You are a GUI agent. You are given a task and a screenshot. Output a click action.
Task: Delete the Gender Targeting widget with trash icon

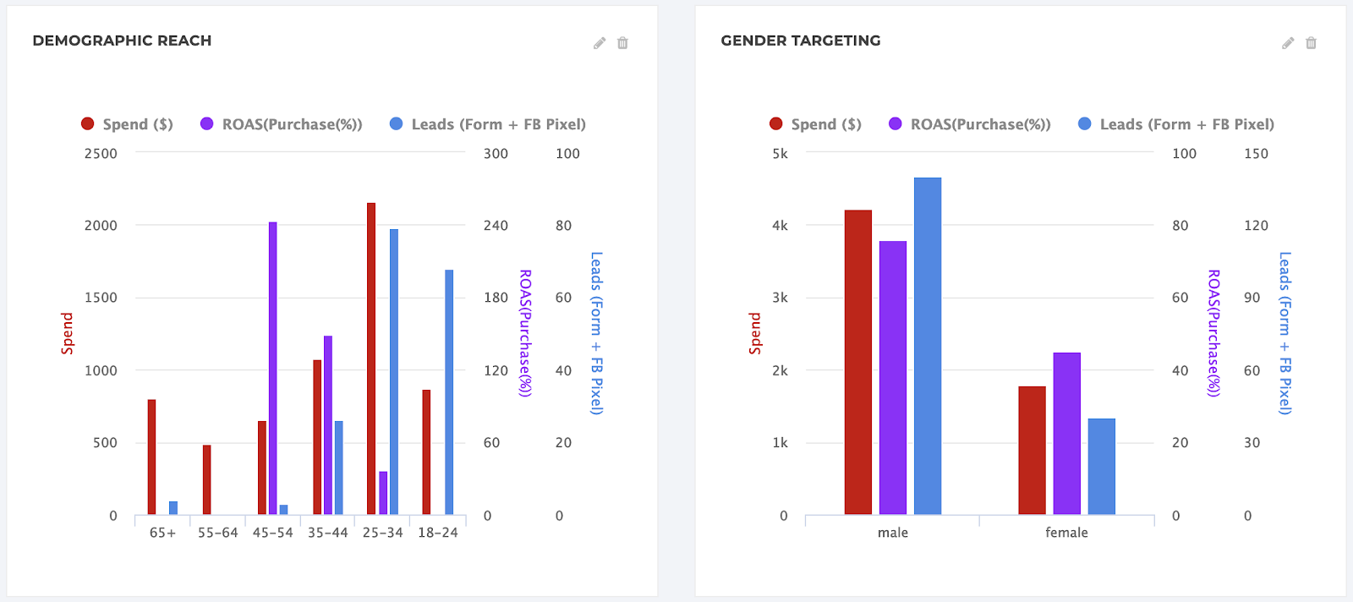pyautogui.click(x=1312, y=41)
